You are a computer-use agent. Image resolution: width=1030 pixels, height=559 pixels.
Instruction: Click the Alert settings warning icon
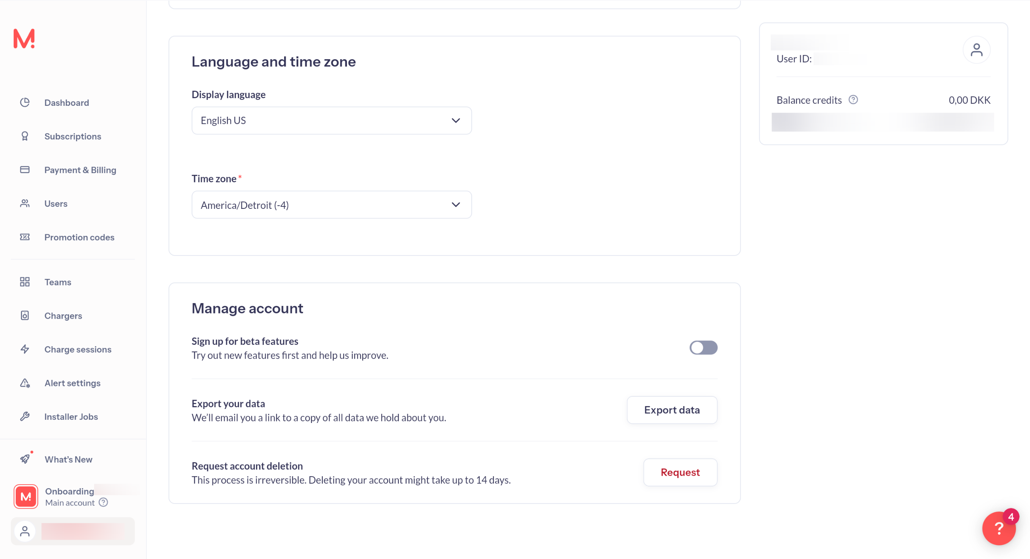(x=25, y=383)
